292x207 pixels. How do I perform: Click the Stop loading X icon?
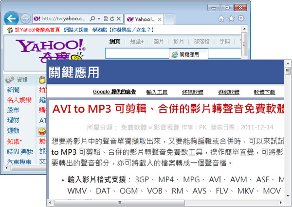[x=118, y=19]
